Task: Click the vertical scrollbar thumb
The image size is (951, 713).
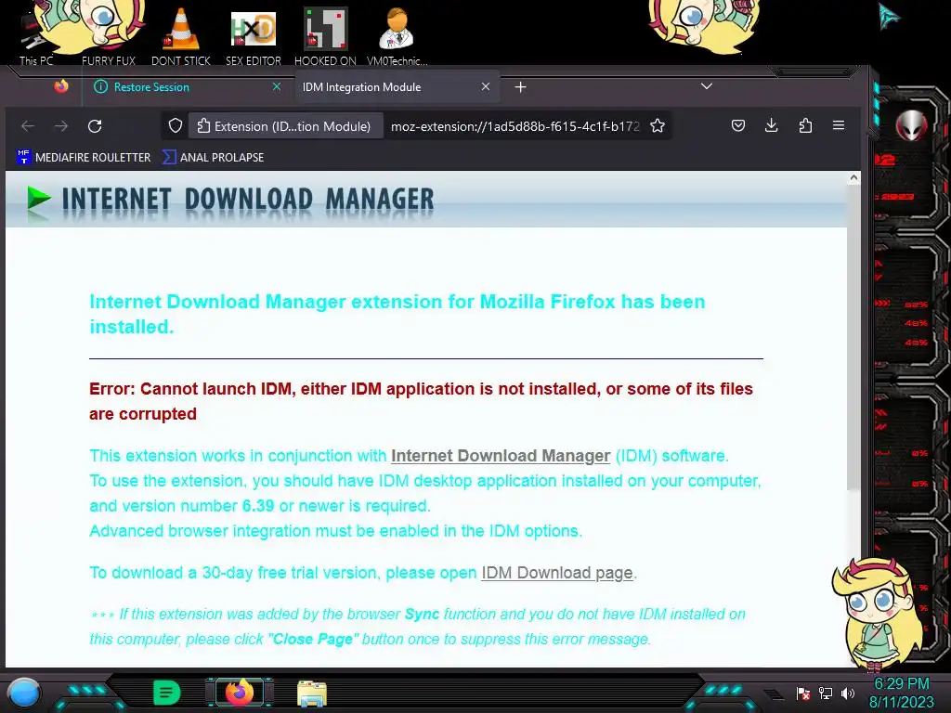Action: point(853,337)
